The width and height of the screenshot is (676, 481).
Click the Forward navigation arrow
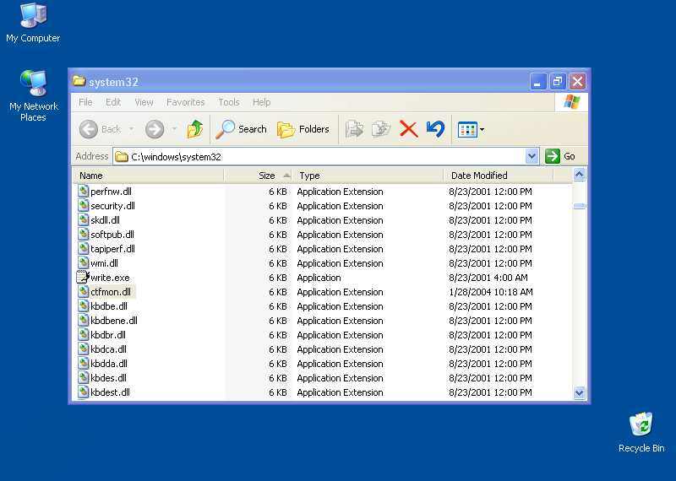coord(155,129)
